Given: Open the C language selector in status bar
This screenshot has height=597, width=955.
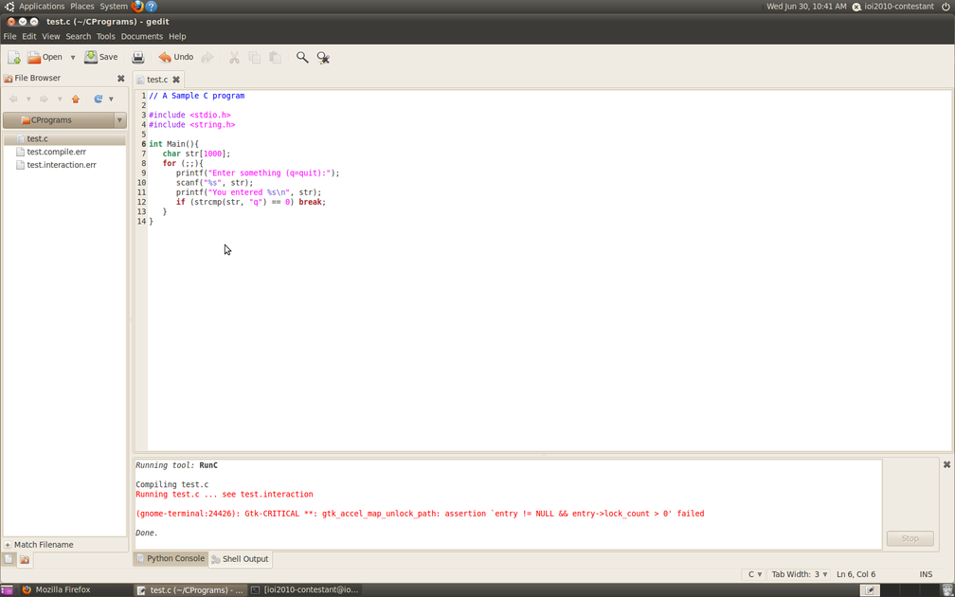Looking at the screenshot, I should coord(754,574).
